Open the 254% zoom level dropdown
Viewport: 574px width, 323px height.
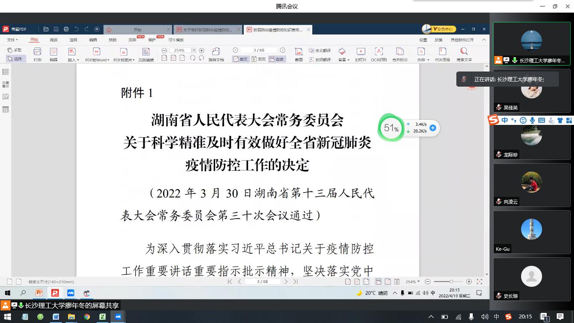182,50
